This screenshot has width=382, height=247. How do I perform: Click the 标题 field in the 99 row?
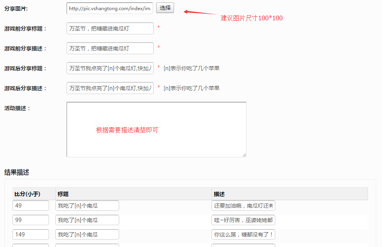pos(87,220)
